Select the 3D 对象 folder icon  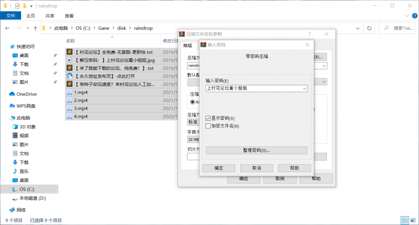pos(15,127)
